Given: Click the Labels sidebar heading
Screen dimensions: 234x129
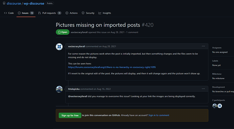Looking at the screenshot, I should point(215,61).
